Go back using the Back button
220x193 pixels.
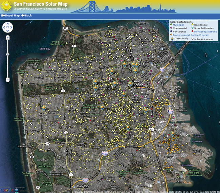coord(26,16)
